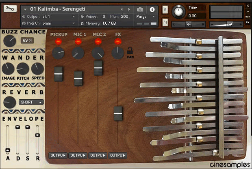Image resolution: width=252 pixels, height=169 pixels.
Task: Go to the next instrument preset arrow
Action: pos(128,9)
